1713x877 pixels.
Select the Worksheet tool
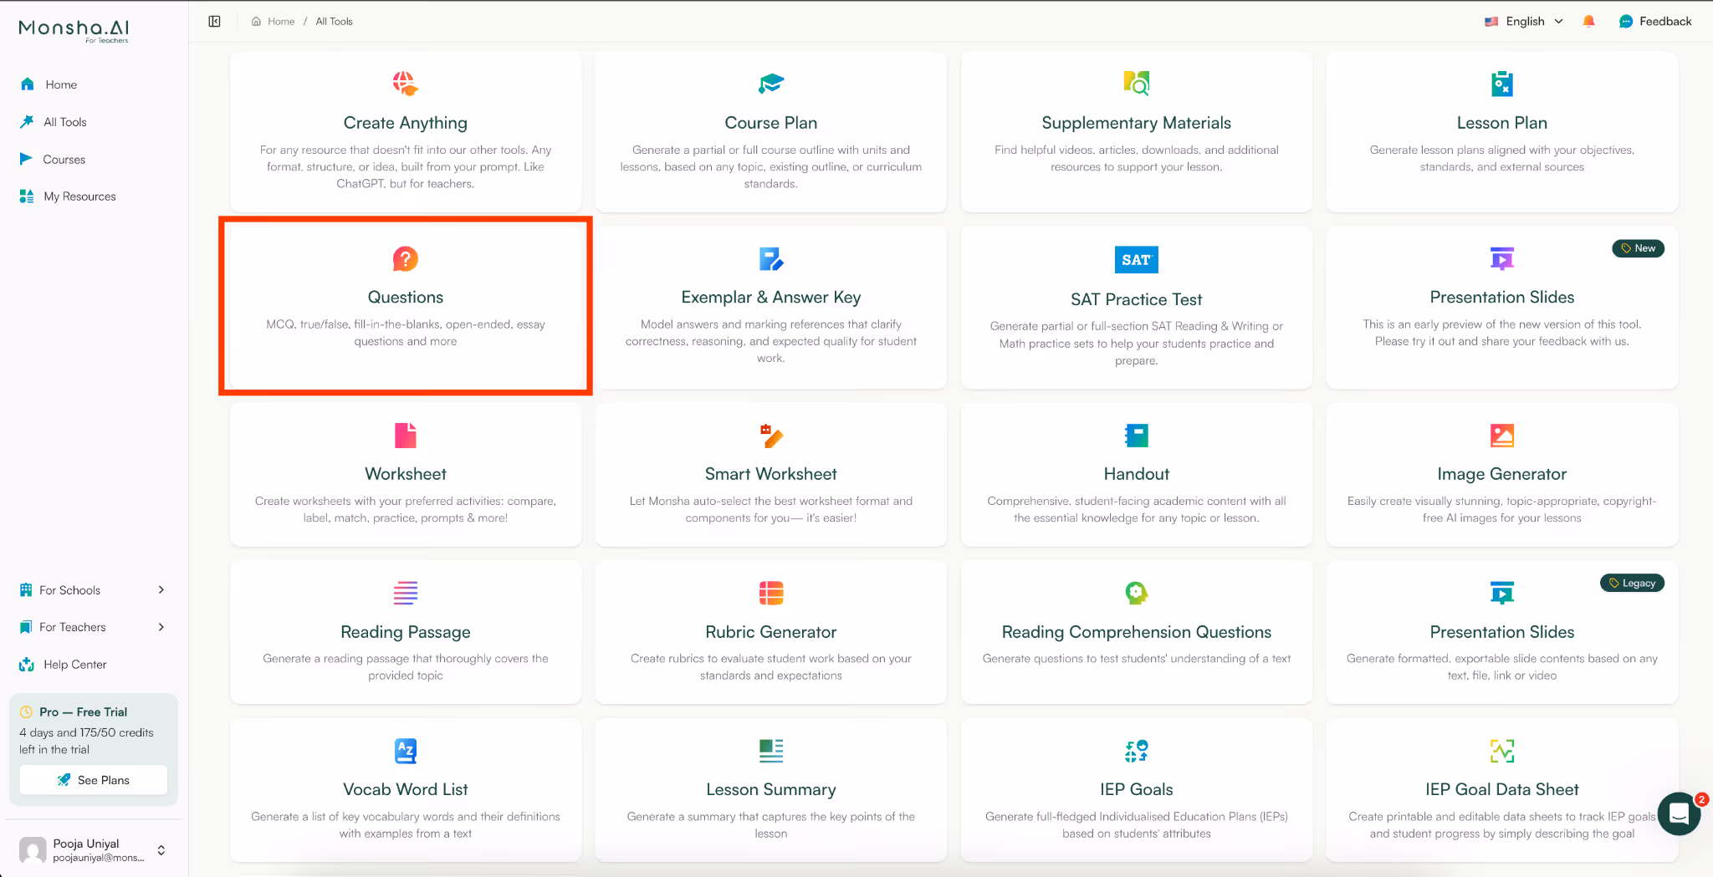[x=405, y=474]
